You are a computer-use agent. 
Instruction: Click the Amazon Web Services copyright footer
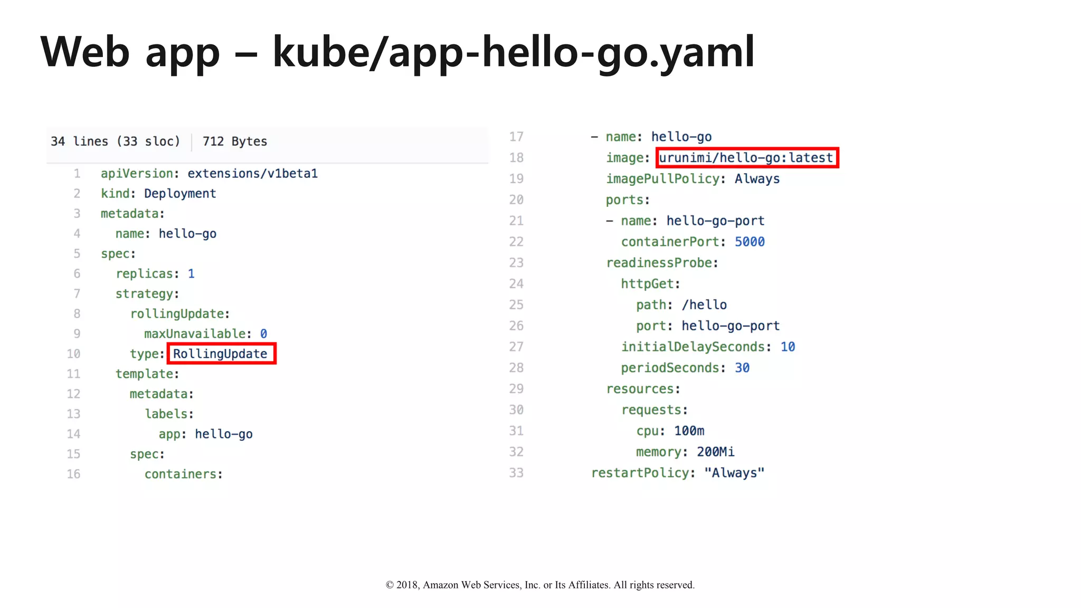click(540, 585)
